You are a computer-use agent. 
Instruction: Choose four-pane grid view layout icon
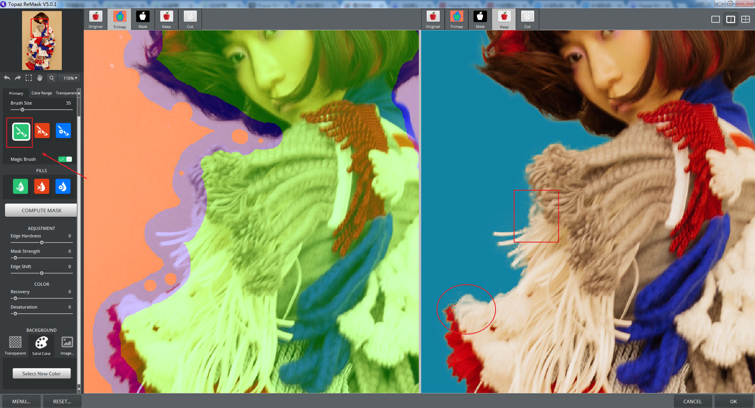(x=746, y=19)
